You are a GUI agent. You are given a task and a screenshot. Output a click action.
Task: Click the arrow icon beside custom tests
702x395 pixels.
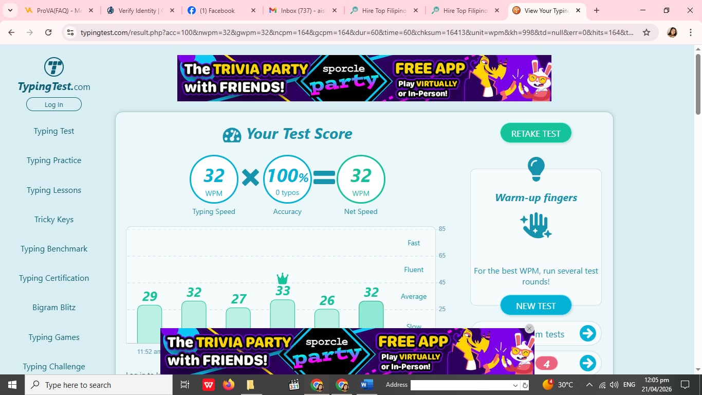coord(587,334)
